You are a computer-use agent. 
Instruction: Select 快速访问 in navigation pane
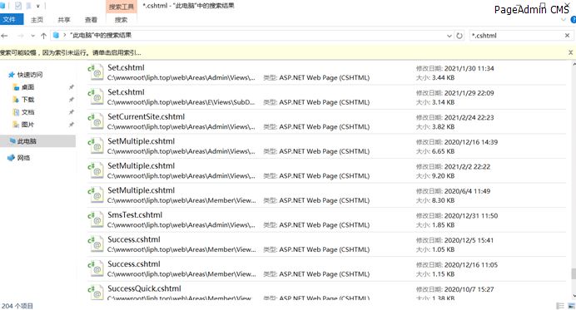[30, 75]
